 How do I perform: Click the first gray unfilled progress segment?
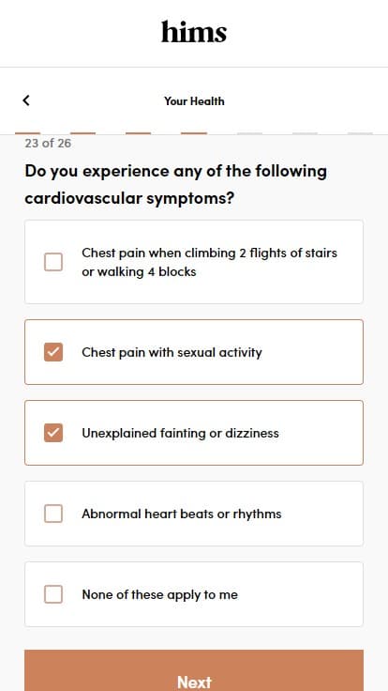click(249, 133)
